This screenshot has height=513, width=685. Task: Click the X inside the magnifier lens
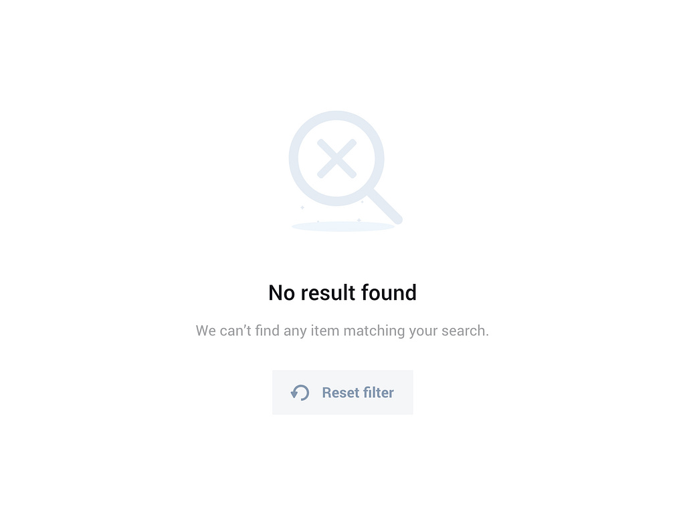click(337, 158)
